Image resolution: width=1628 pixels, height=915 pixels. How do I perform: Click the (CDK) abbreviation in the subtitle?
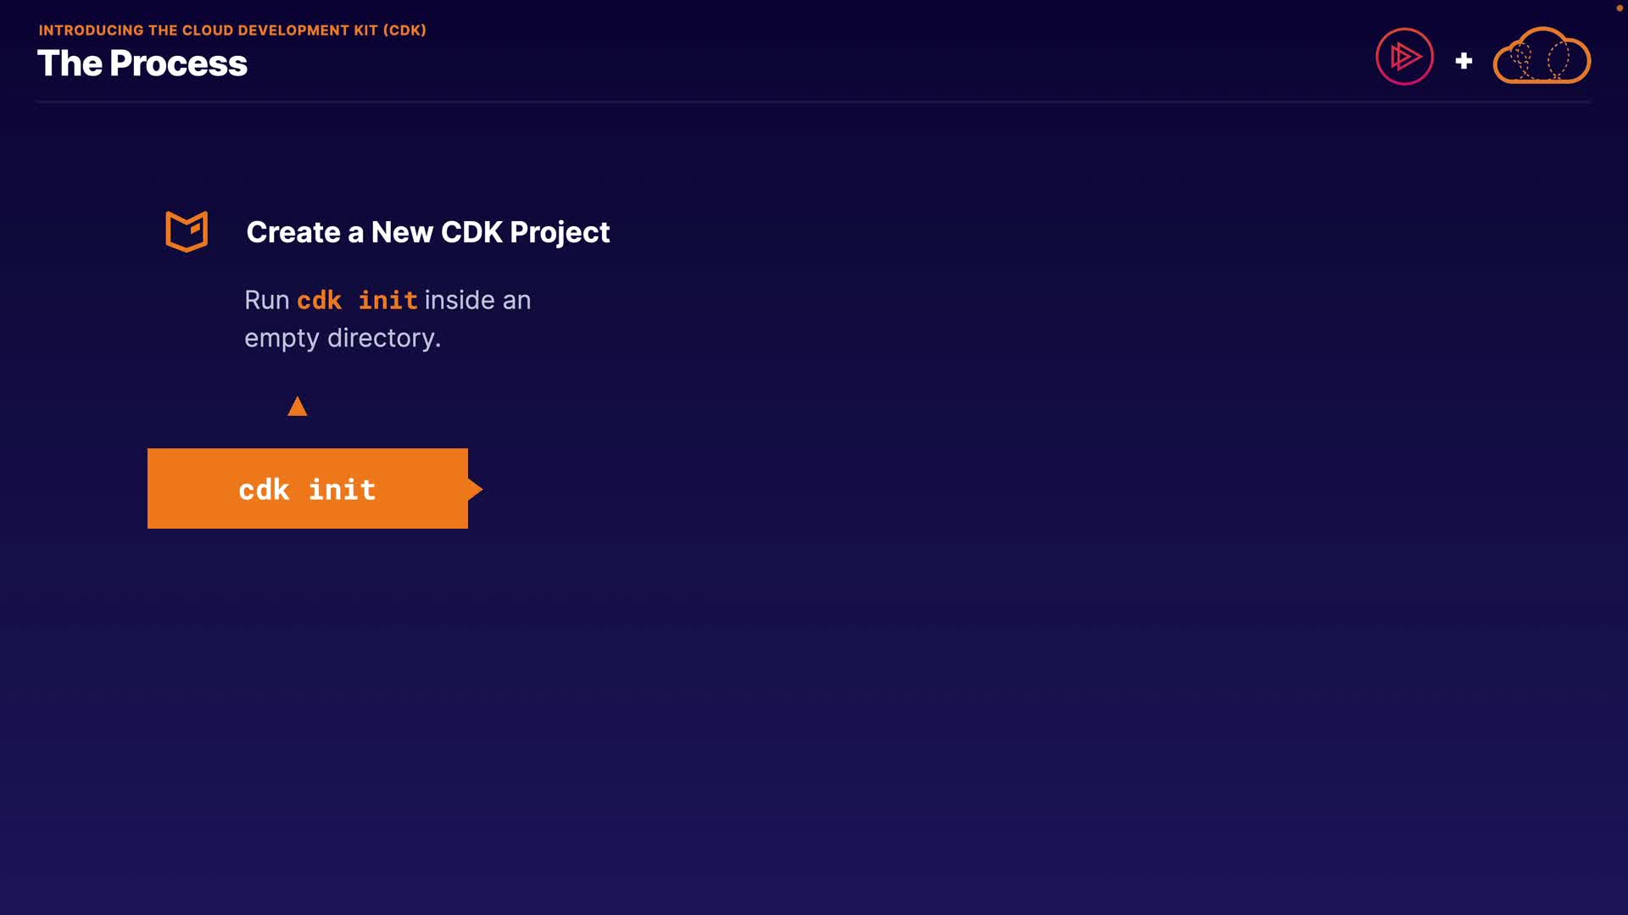[x=404, y=30]
